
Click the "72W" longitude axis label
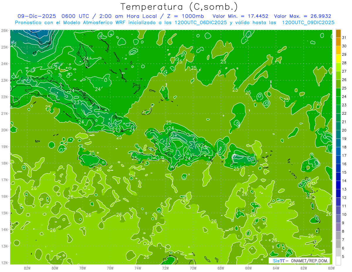(165, 268)
